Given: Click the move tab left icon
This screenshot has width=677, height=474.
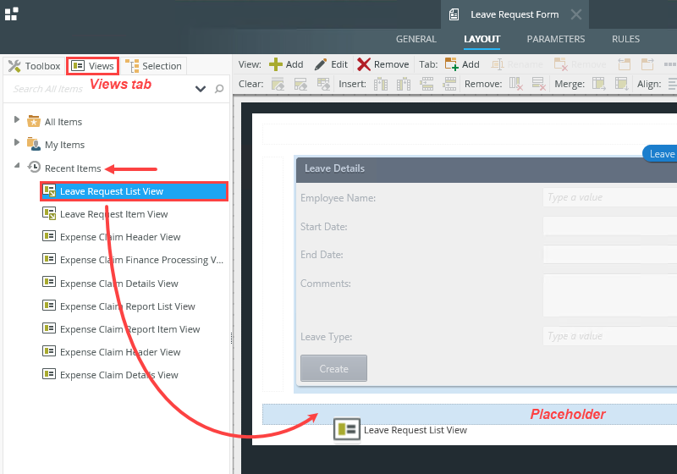Looking at the screenshot, I should (625, 64).
